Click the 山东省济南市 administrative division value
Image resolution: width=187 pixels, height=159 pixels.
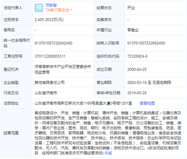[46, 93]
